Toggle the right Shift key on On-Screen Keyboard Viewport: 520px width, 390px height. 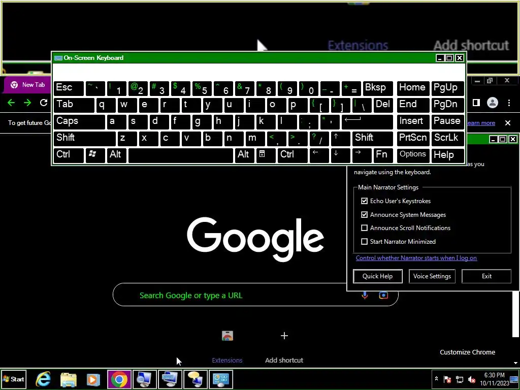373,139
